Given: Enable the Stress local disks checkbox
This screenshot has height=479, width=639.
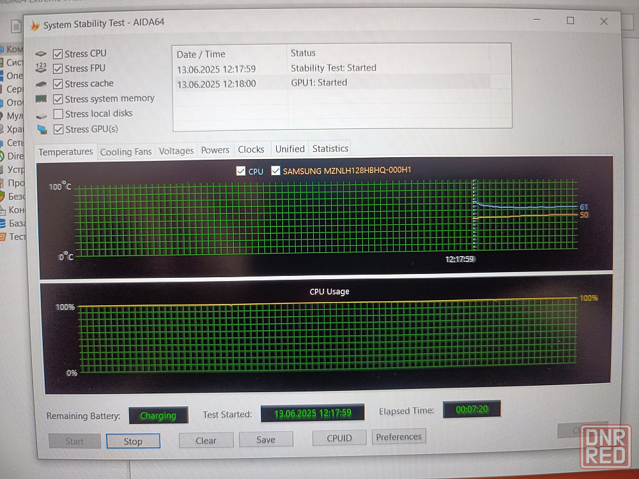Looking at the screenshot, I should pos(58,114).
